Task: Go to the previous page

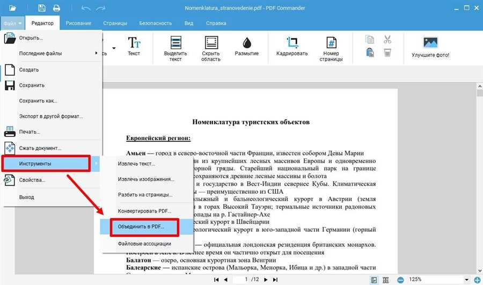Action: point(225,280)
